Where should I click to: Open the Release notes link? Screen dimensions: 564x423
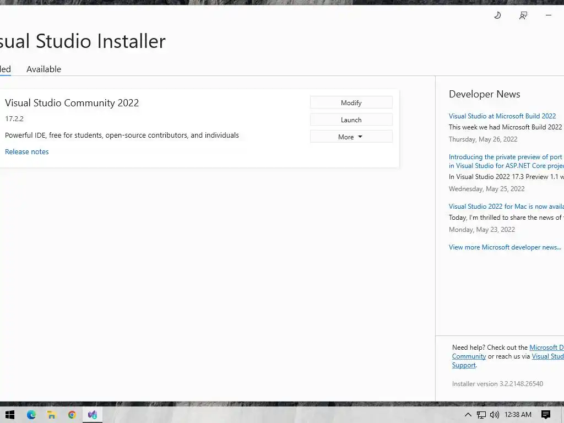[x=26, y=152]
